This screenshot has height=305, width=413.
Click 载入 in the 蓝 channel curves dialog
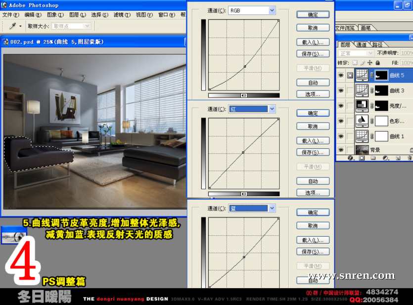(313, 240)
